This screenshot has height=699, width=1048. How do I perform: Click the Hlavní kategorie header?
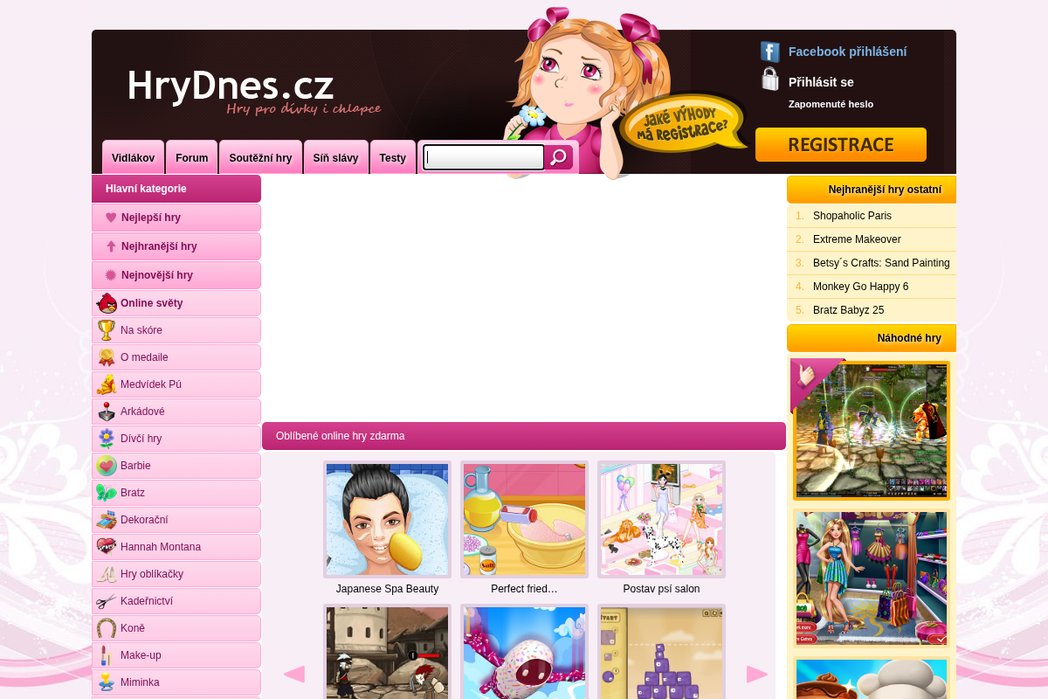176,189
